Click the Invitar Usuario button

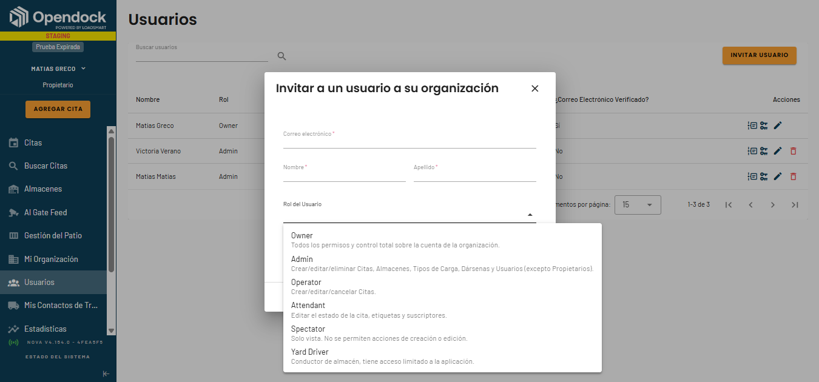click(x=760, y=55)
